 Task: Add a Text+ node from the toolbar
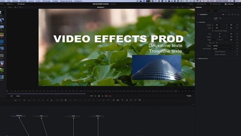point(24,100)
